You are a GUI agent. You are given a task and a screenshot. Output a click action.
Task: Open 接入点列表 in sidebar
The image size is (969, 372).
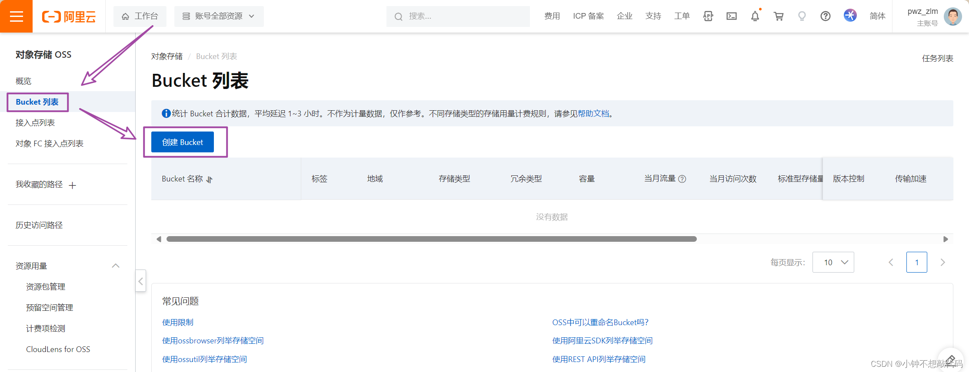(x=35, y=123)
